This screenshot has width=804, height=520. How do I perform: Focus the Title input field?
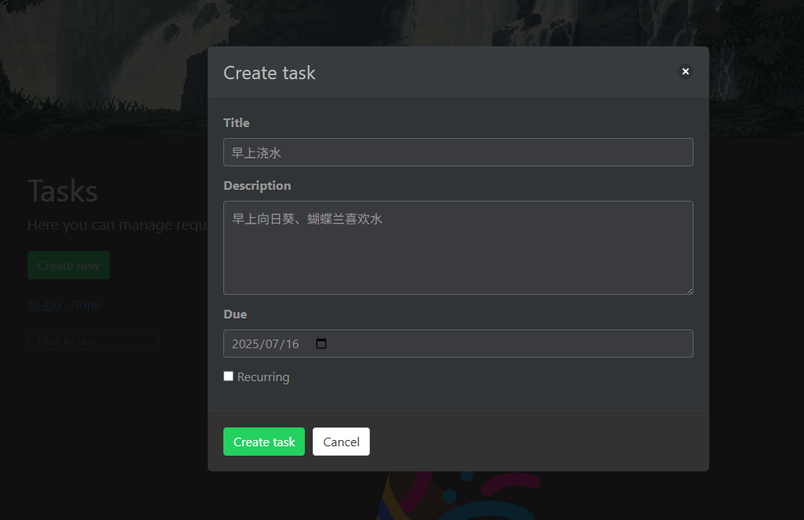[458, 152]
